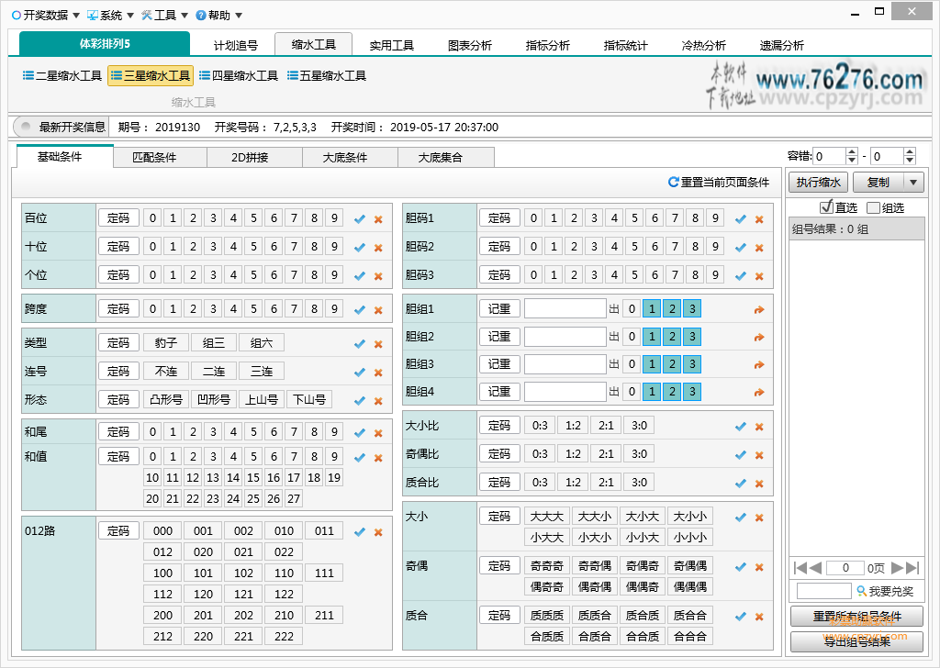Click the 执行缩水 button
Viewport: 940px width, 668px height.
(x=818, y=182)
